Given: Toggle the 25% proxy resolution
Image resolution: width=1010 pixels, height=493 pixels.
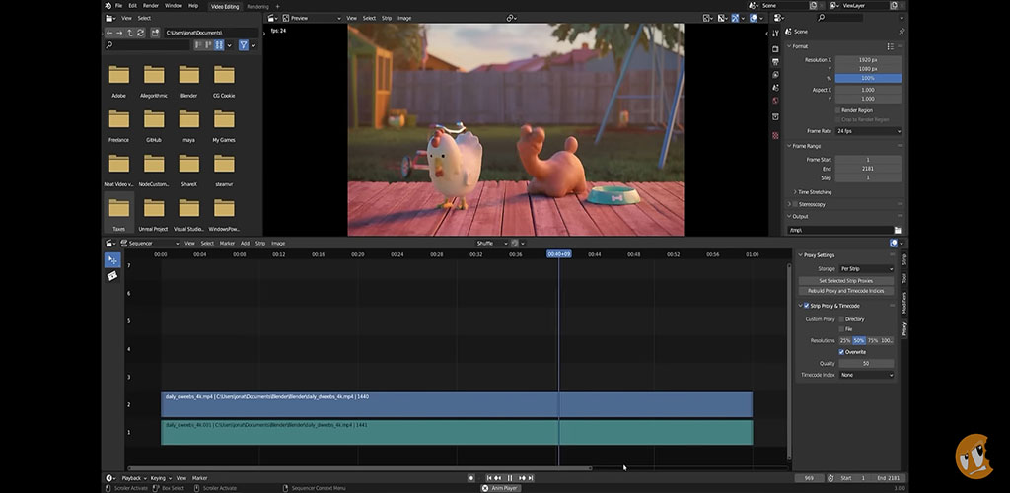Looking at the screenshot, I should [x=845, y=340].
